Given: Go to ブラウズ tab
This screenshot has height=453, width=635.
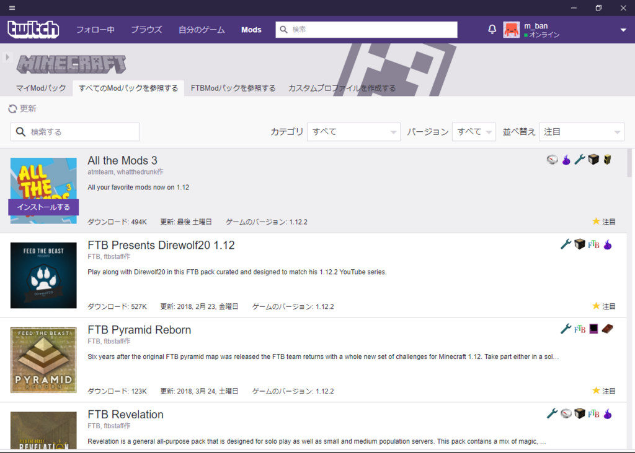Looking at the screenshot, I should pos(146,30).
